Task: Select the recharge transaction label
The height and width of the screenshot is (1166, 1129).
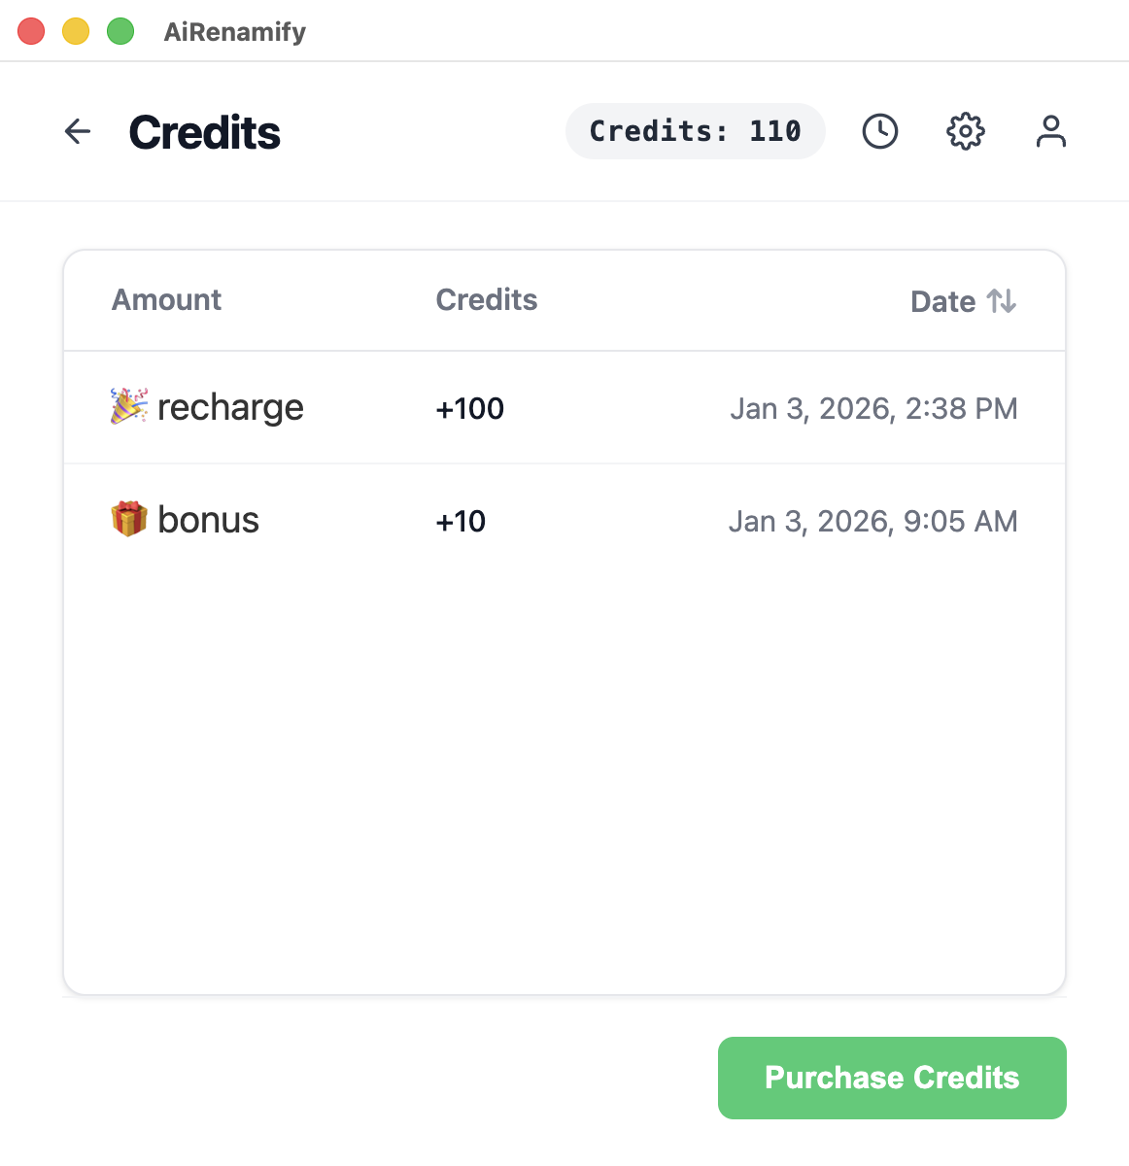Action: tap(230, 408)
